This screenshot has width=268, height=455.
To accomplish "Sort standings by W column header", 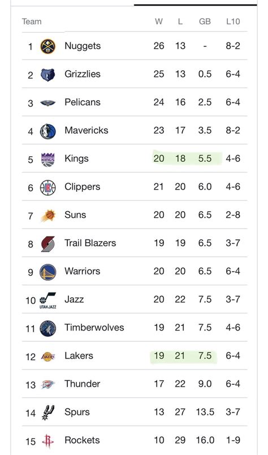I will click(x=159, y=22).
